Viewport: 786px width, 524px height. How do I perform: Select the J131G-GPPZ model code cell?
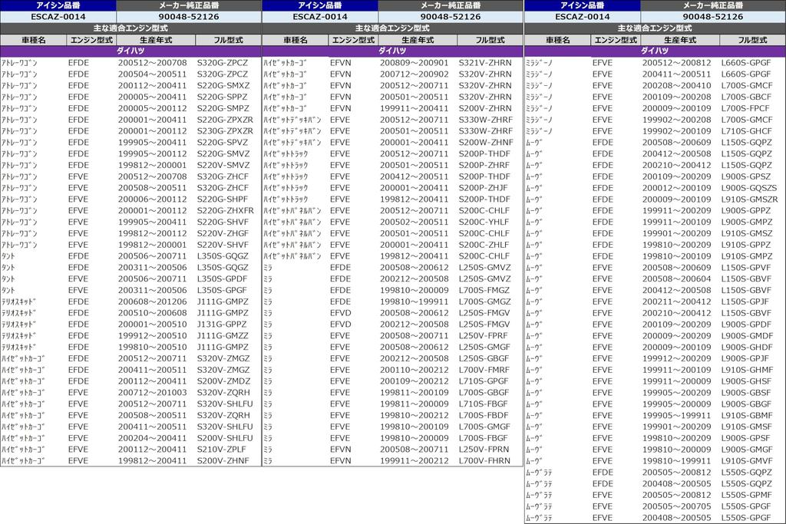tap(223, 324)
